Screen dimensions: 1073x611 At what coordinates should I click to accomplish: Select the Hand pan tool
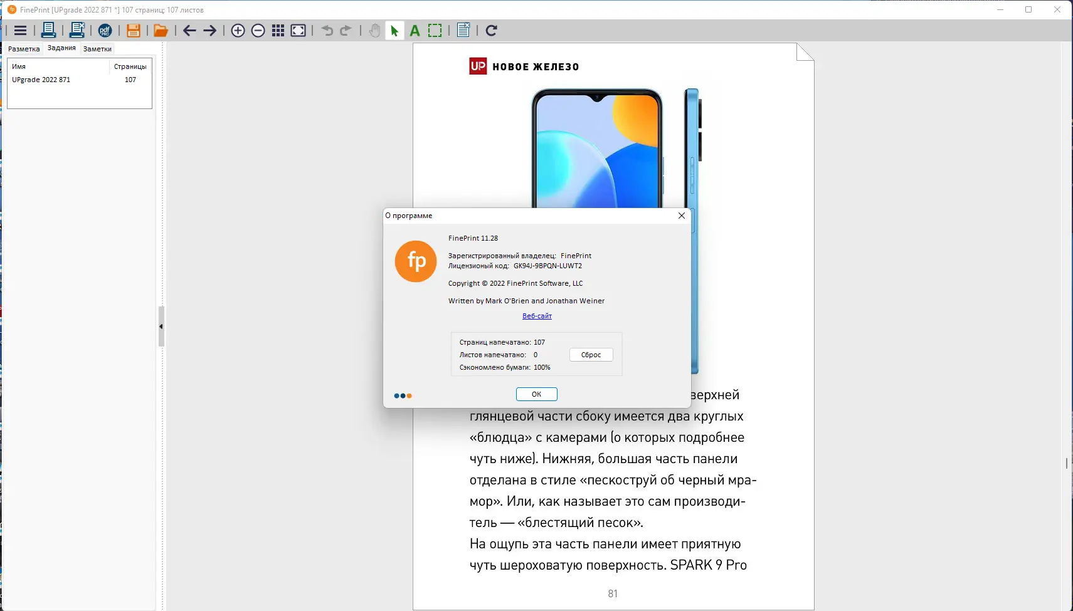point(374,31)
